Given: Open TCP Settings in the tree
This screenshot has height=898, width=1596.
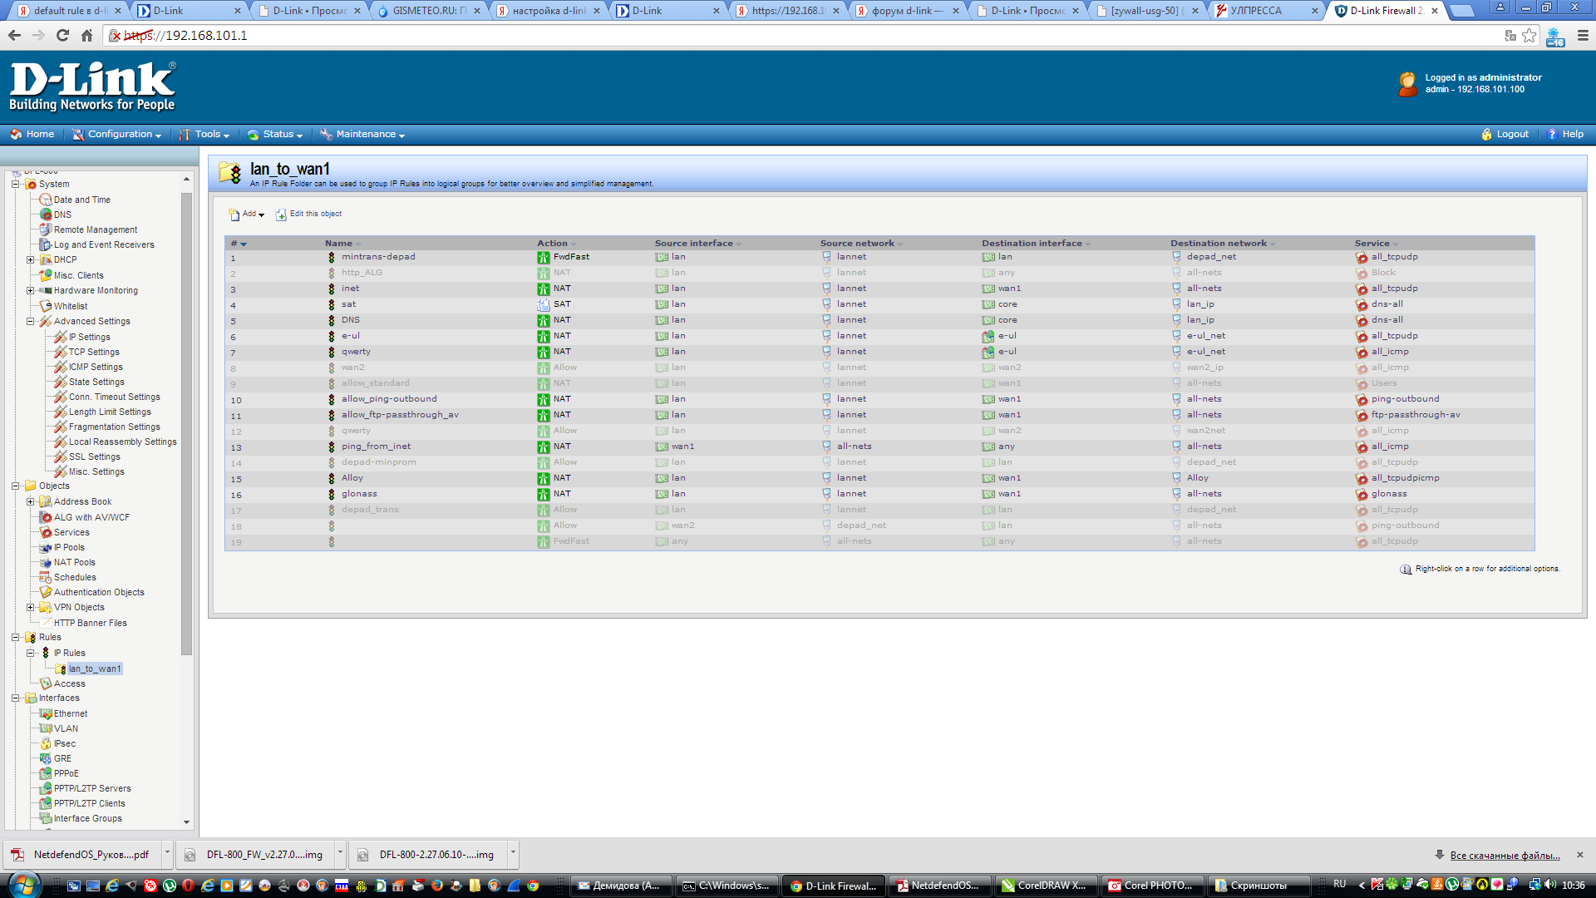Looking at the screenshot, I should [93, 352].
